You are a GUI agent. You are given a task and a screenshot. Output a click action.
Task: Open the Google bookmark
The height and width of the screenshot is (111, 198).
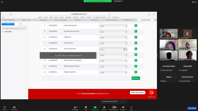click(61, 17)
